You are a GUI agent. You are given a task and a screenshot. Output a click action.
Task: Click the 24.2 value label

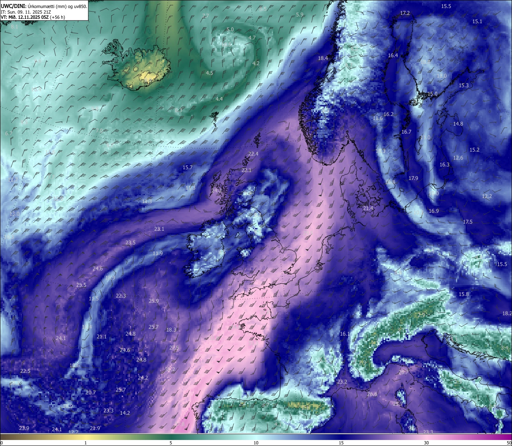(x=143, y=378)
